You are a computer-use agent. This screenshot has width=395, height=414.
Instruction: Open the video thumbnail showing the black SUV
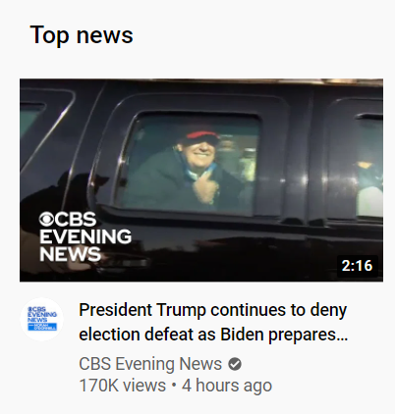[x=201, y=181]
